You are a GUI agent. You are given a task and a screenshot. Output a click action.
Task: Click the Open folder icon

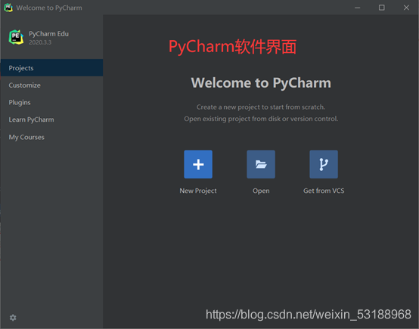[261, 164]
